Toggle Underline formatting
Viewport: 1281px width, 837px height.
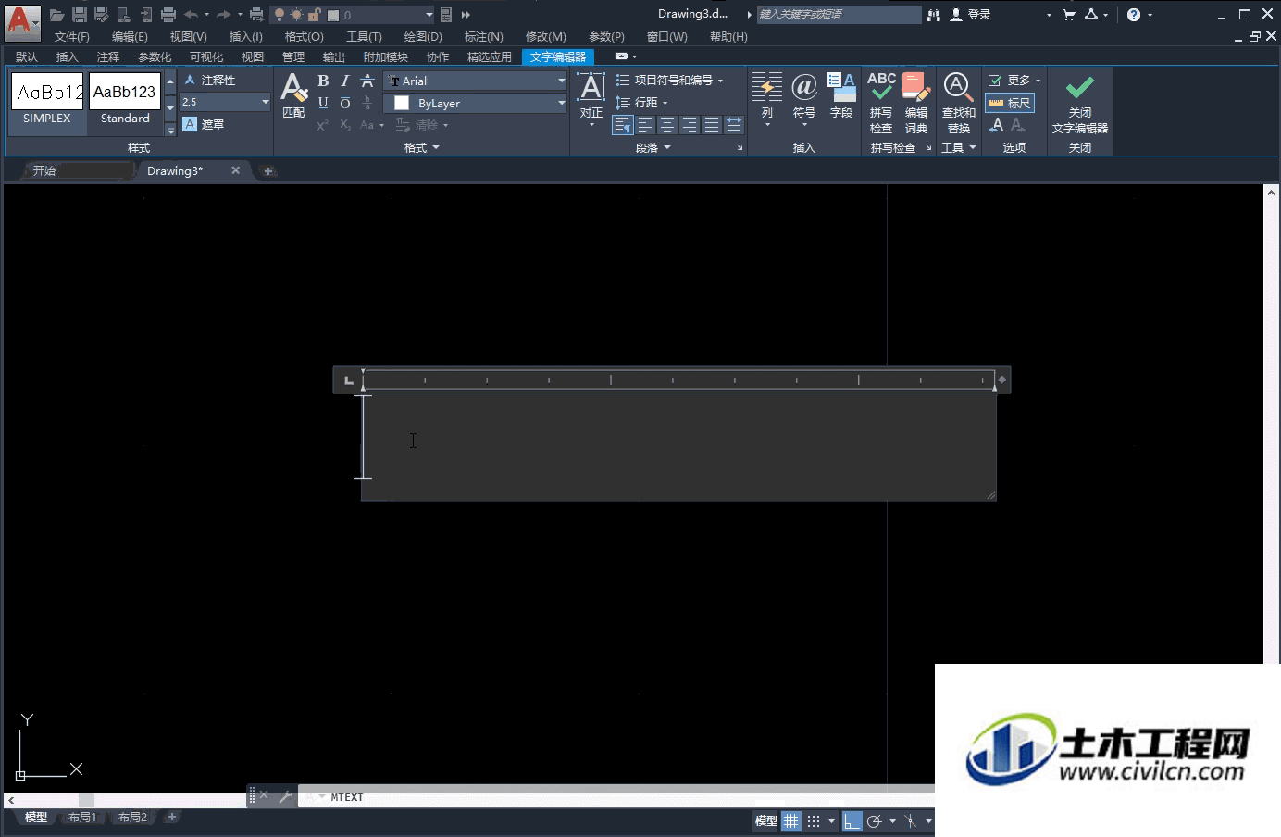coord(323,103)
